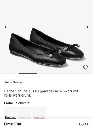Select the black shoe color swatch

tap(10, 113)
